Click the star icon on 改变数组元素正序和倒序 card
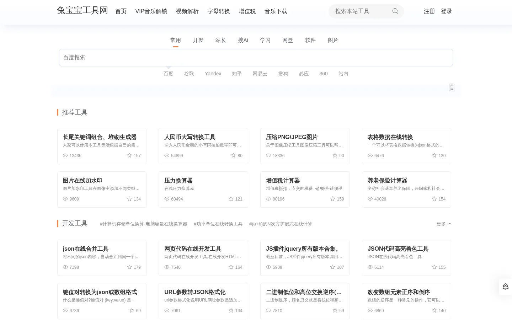This screenshot has height=320, width=512. pyautogui.click(x=434, y=310)
